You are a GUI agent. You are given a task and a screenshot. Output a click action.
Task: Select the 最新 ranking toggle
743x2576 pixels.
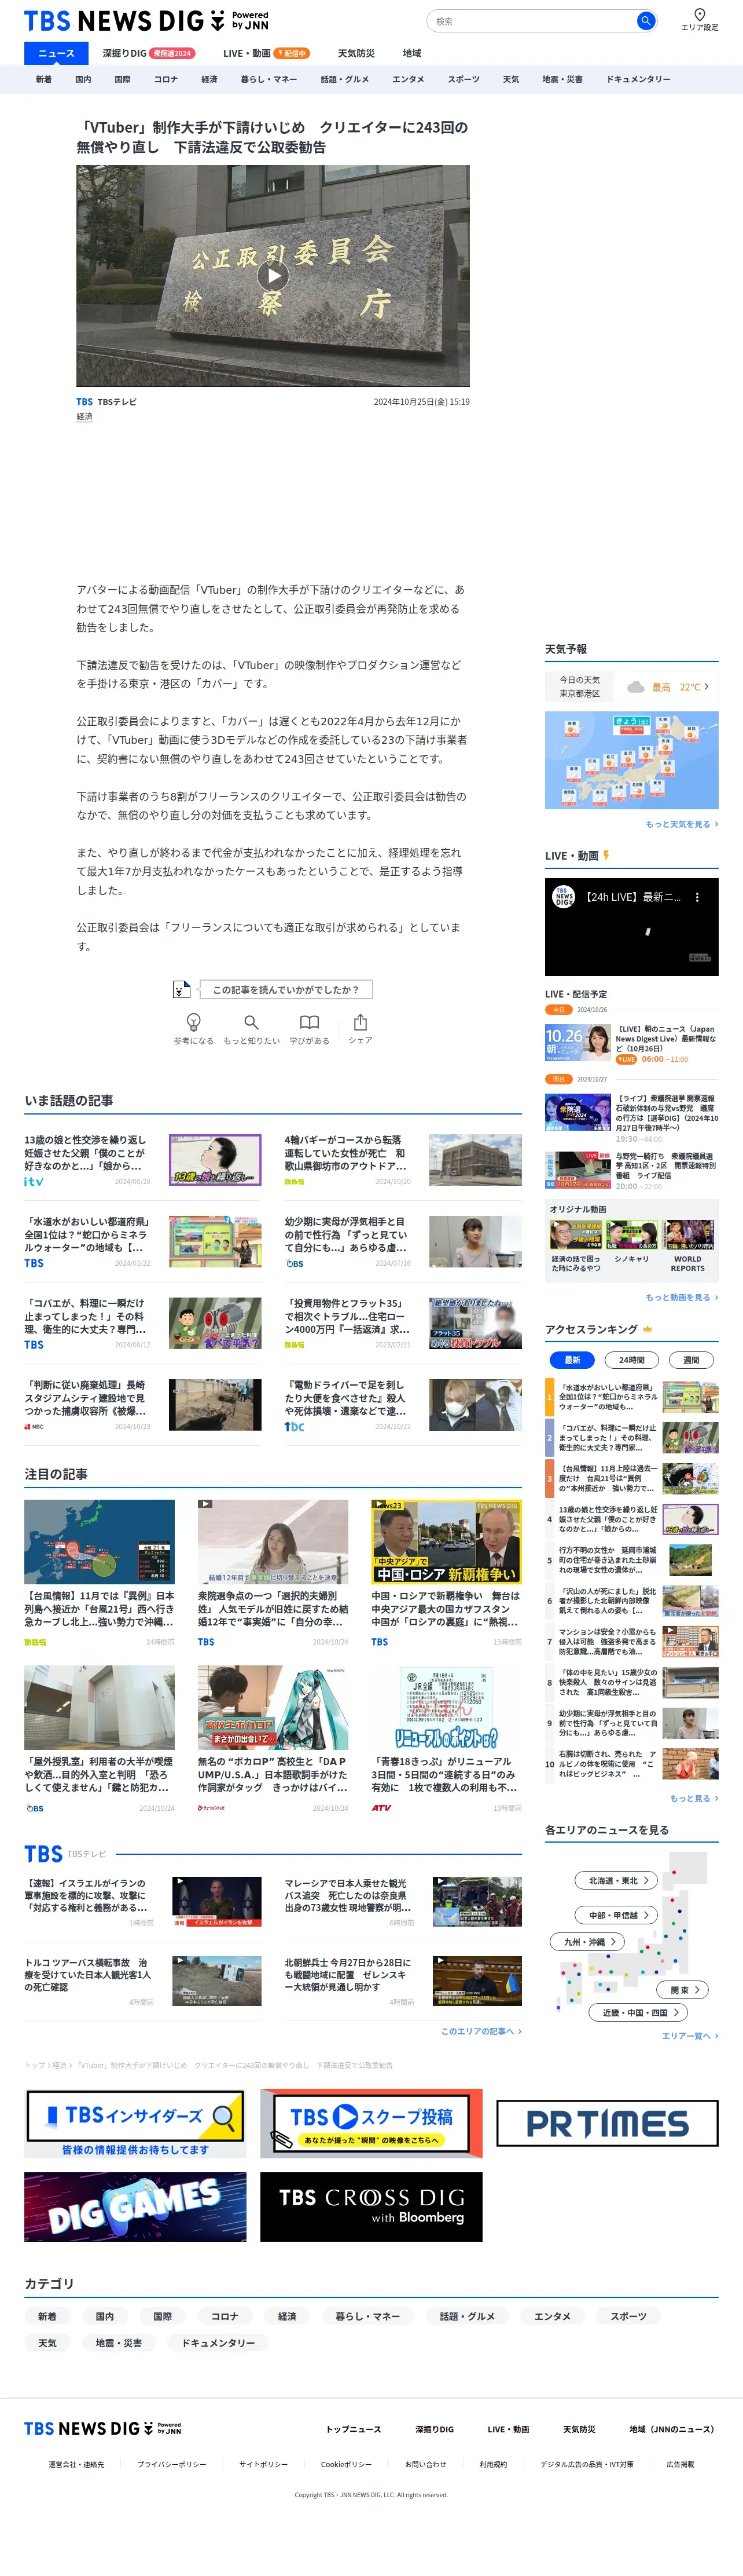point(572,1360)
